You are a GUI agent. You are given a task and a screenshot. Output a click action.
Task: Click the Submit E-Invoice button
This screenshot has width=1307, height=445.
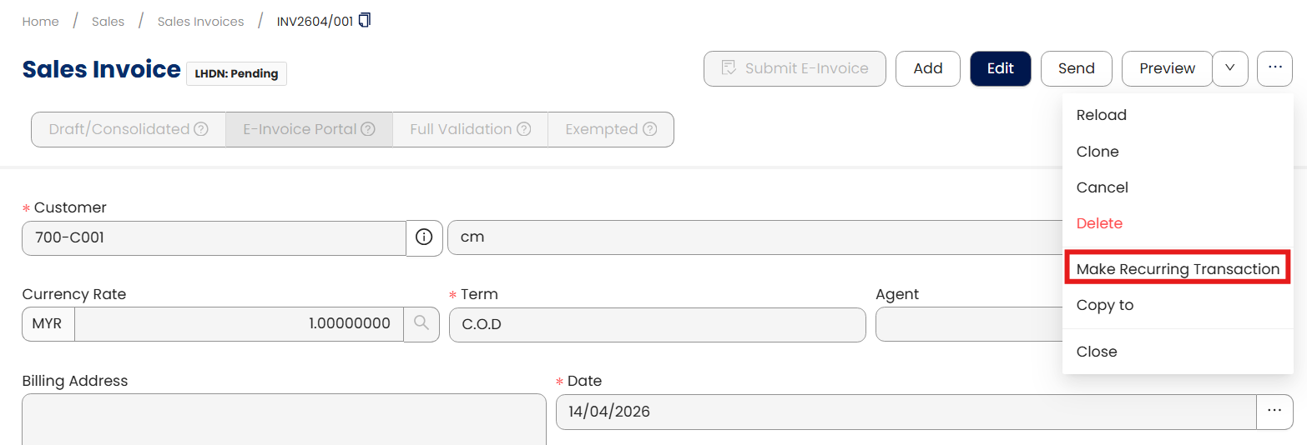click(794, 68)
